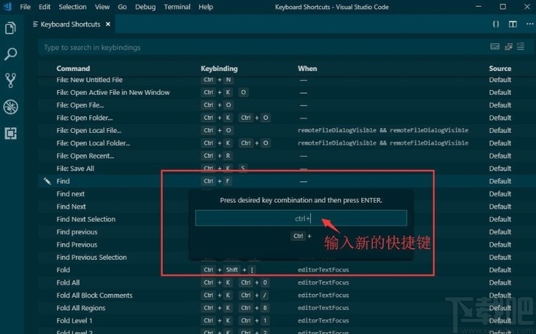Open the Source Control view
This screenshot has width=536, height=334.
click(11, 81)
